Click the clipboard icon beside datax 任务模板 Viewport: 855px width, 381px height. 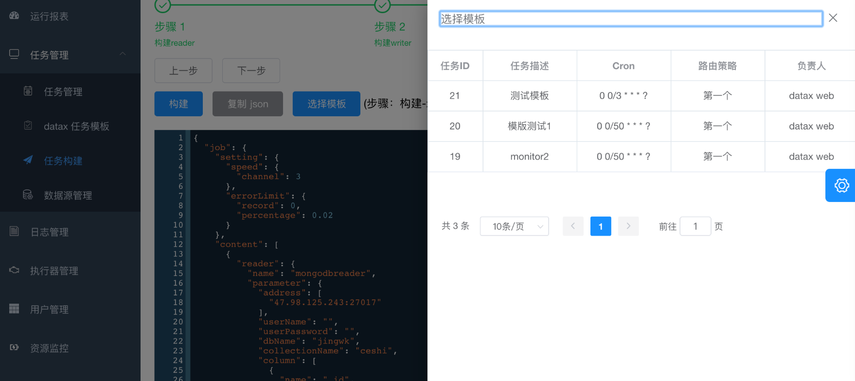tap(28, 126)
